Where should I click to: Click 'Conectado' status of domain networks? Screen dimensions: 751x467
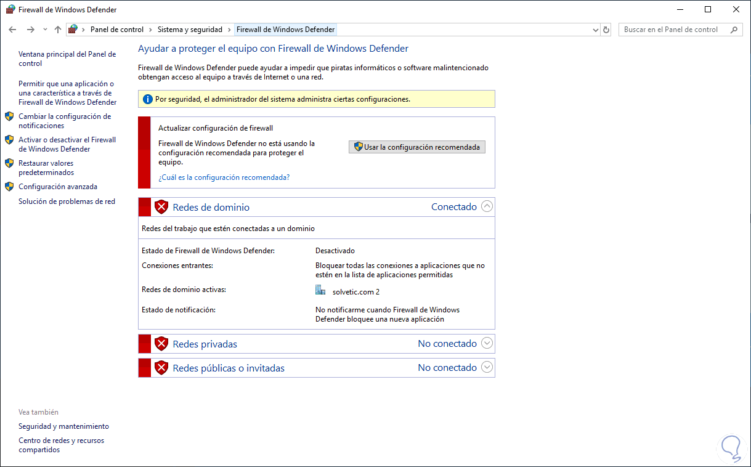tap(454, 207)
